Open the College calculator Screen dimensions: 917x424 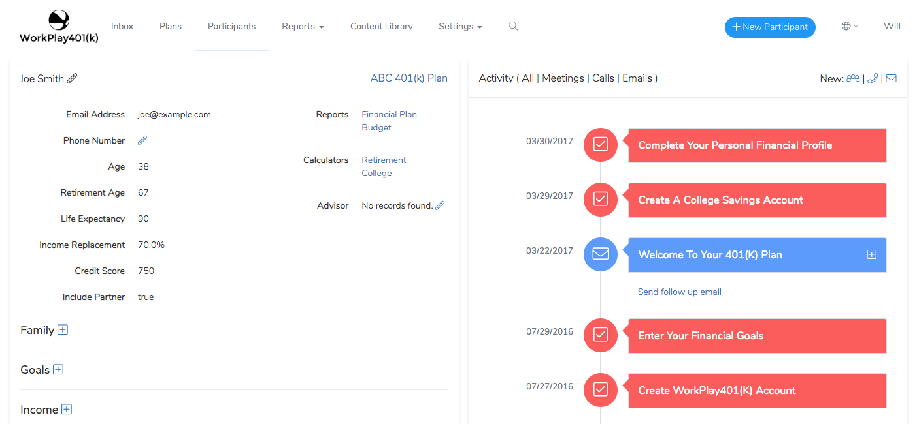[x=377, y=173]
